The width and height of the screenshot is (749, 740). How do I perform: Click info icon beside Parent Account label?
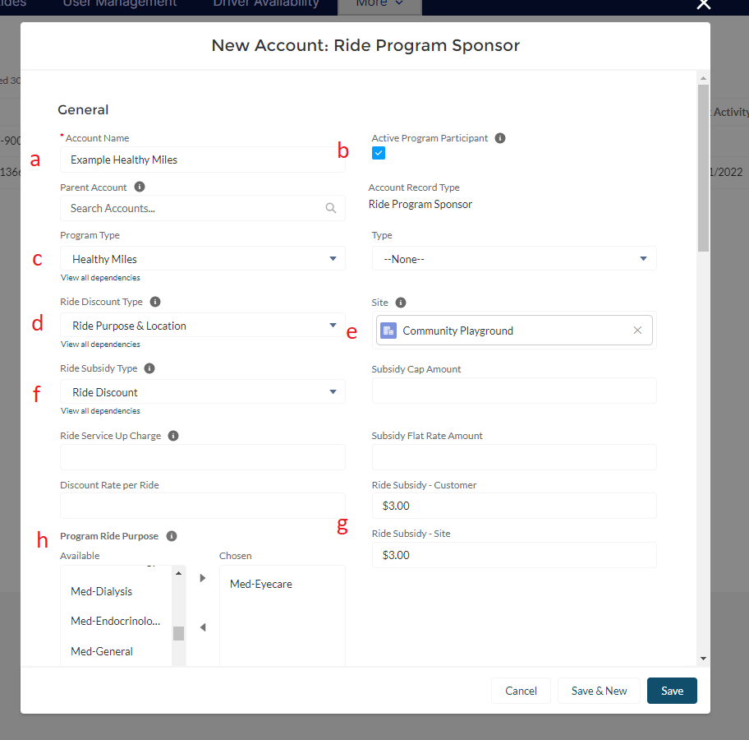140,187
